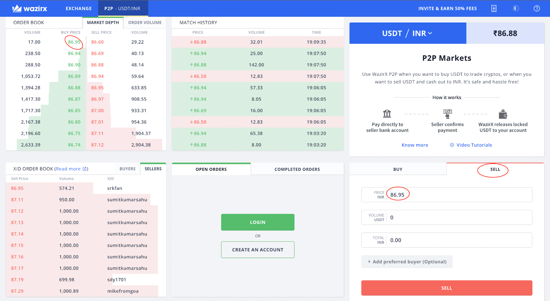Switch to the BUY tab
The height and width of the screenshot is (301, 550).
(398, 169)
